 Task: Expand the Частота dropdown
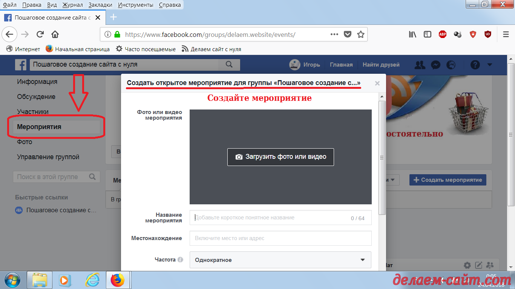tap(280, 260)
